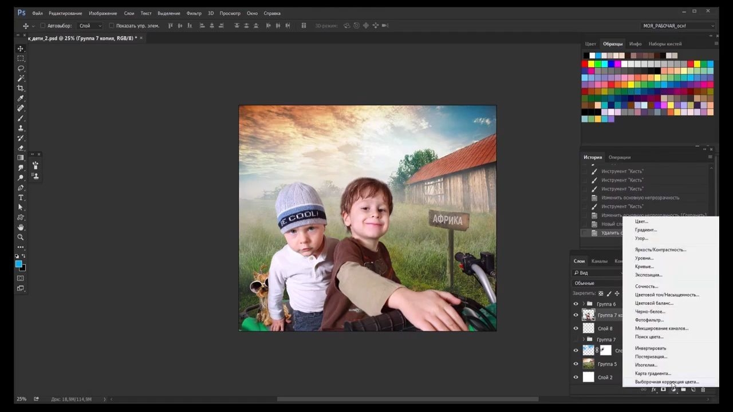Click the blue foreground color swatch
This screenshot has width=733, height=412.
[x=18, y=264]
